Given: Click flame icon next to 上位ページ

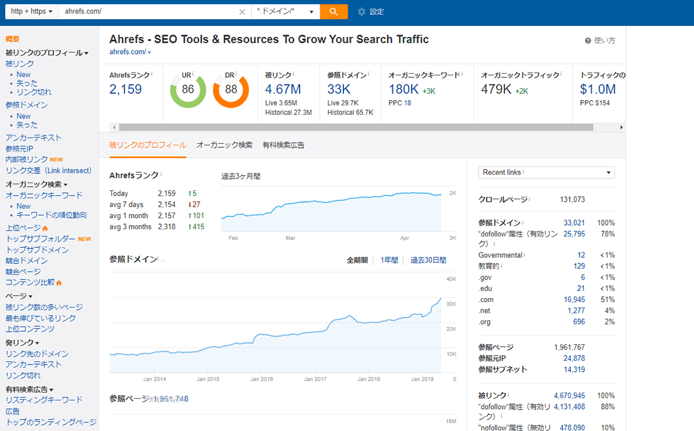Looking at the screenshot, I should click(x=45, y=228).
